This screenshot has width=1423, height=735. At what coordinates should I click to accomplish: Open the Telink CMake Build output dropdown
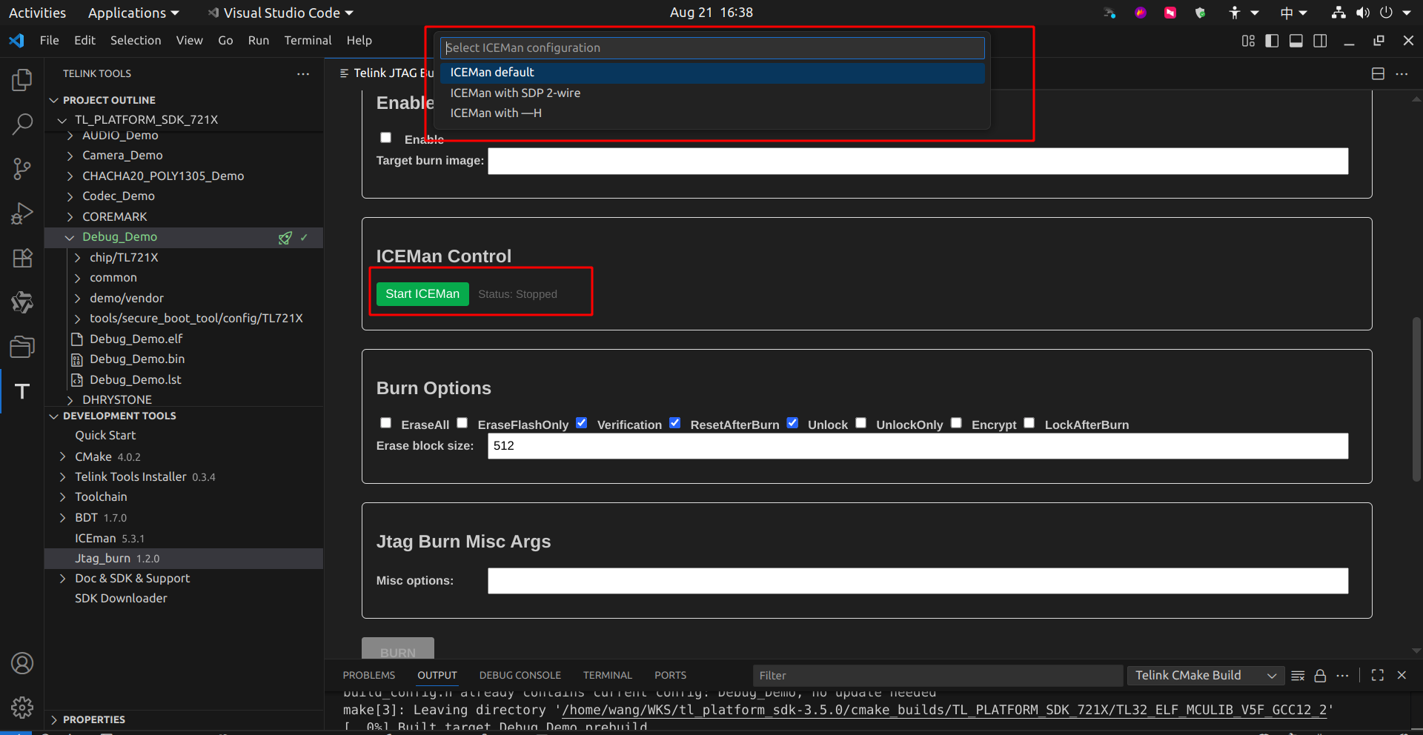1205,676
